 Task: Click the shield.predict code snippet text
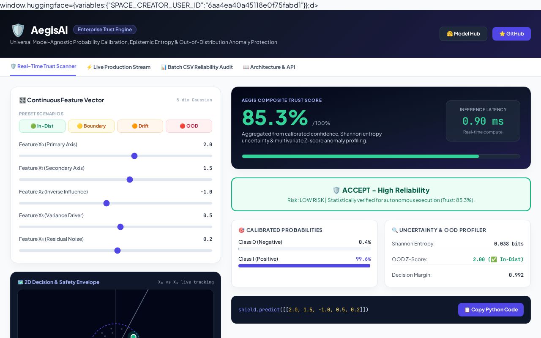pos(303,310)
